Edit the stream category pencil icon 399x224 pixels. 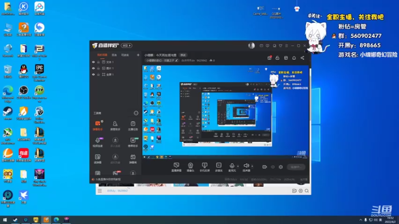click(177, 60)
